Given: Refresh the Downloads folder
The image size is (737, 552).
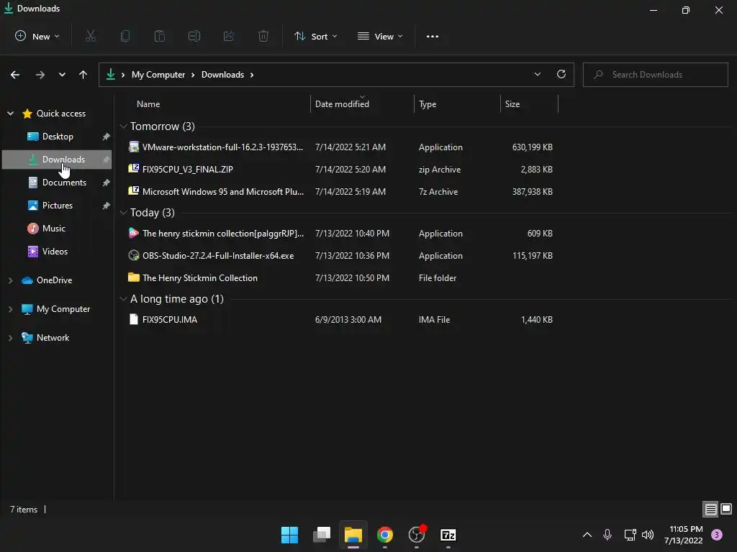Looking at the screenshot, I should point(561,74).
